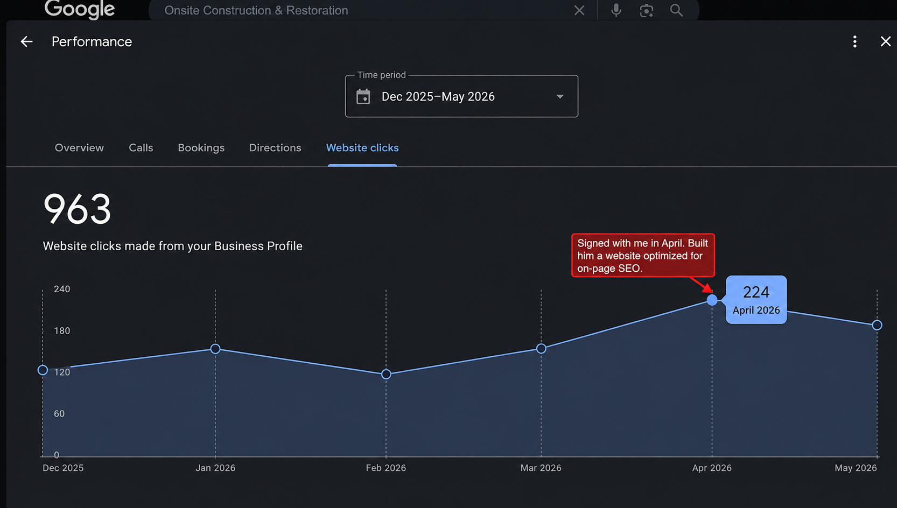Start voice search with the microphone icon

coord(616,10)
